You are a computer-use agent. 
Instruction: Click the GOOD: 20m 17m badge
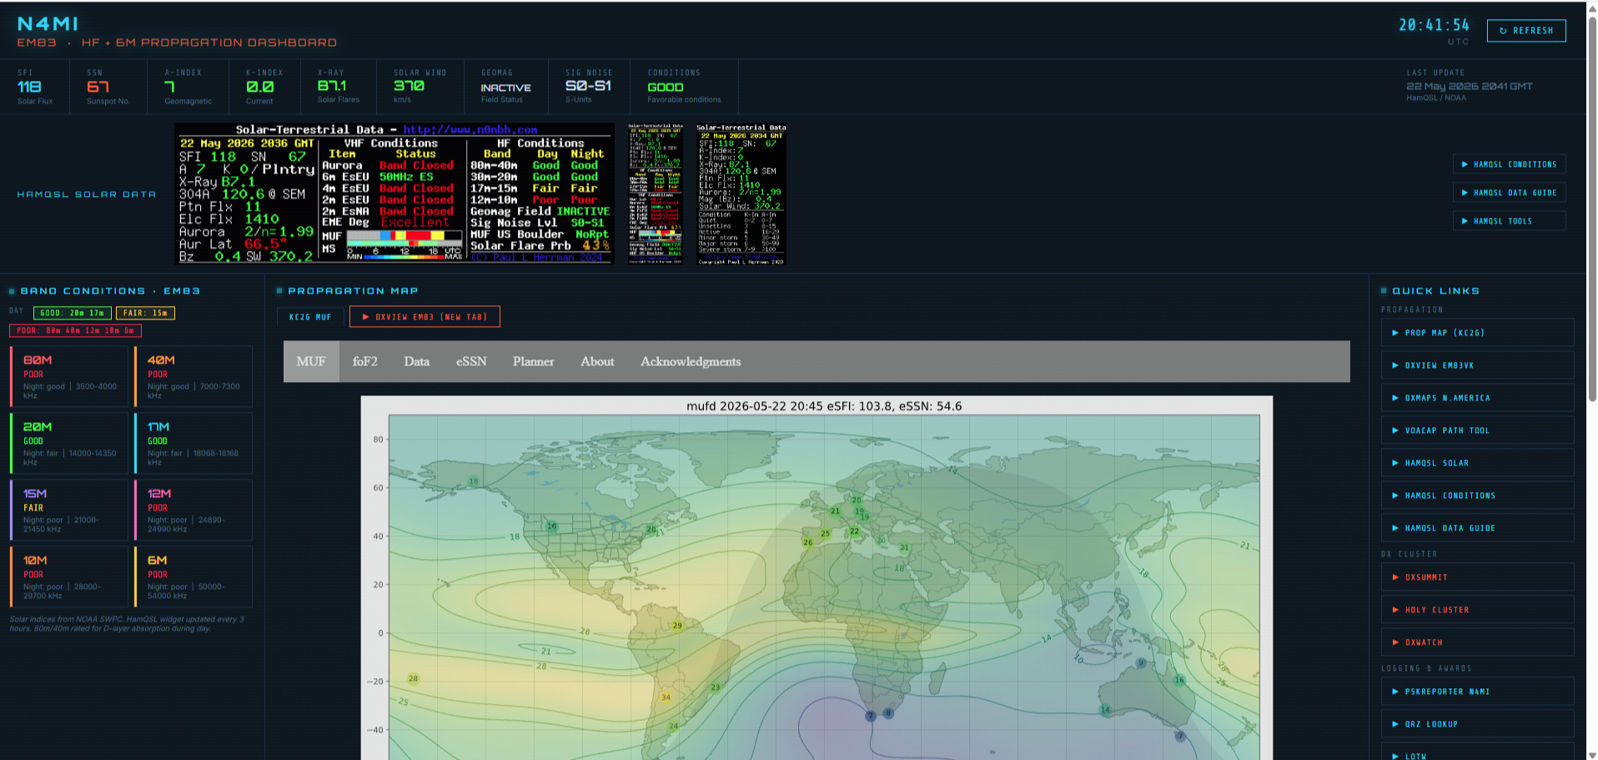point(72,313)
